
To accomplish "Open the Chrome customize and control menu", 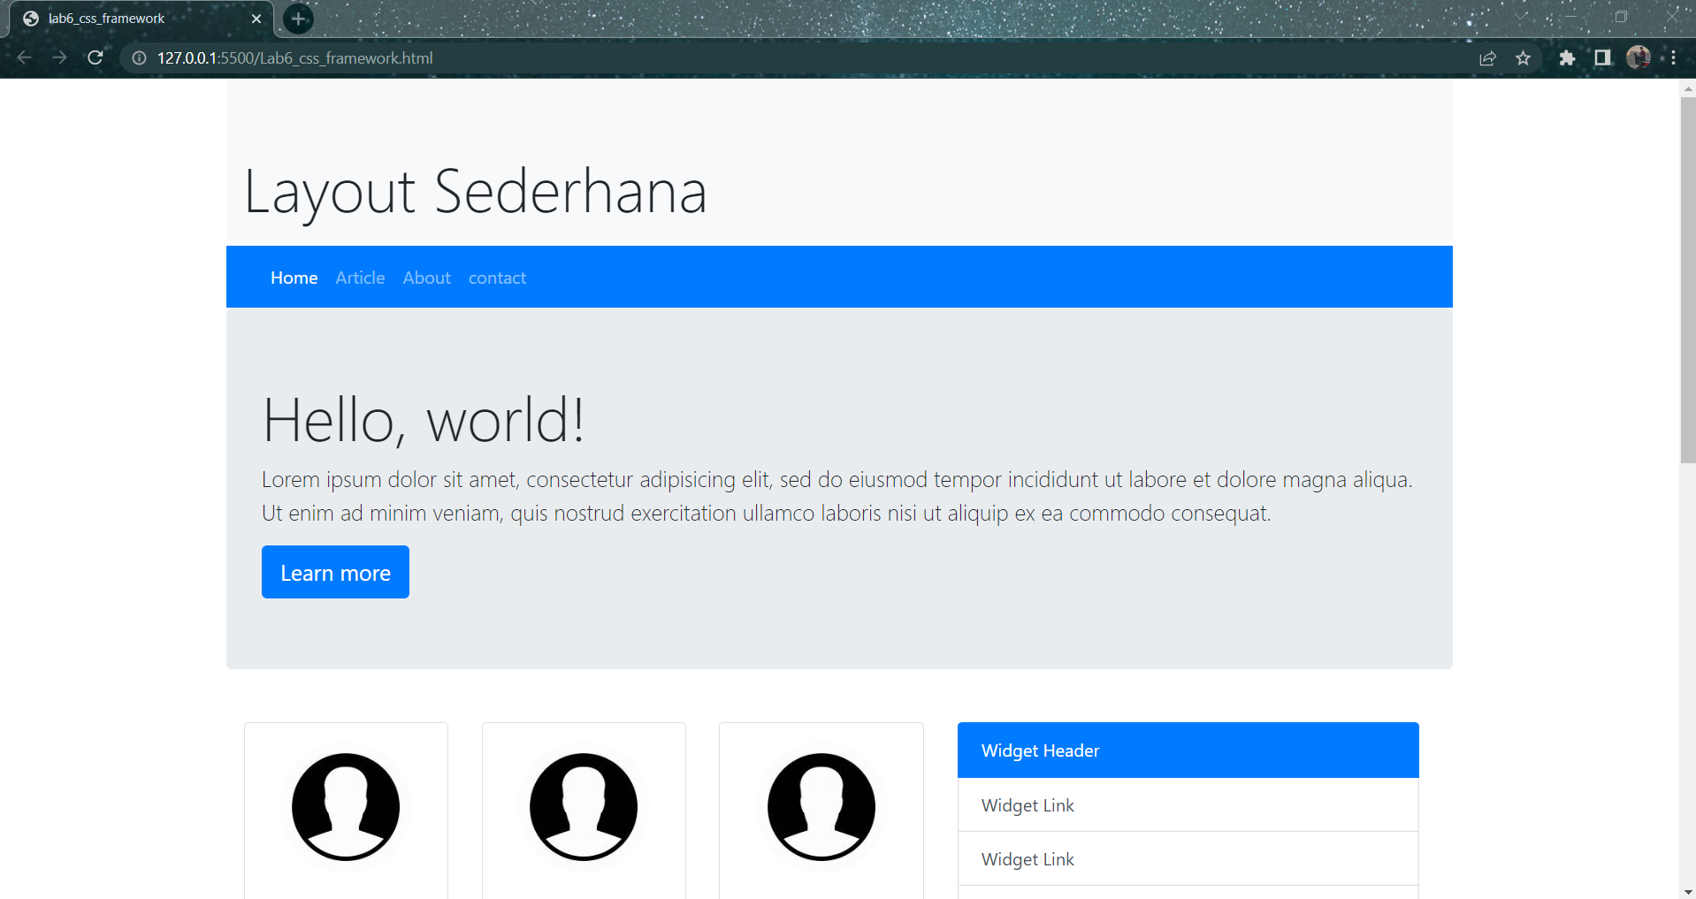I will (1675, 57).
